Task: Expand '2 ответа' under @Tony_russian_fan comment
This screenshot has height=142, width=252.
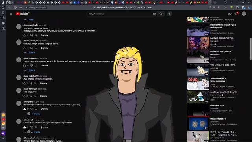Action: (30, 52)
